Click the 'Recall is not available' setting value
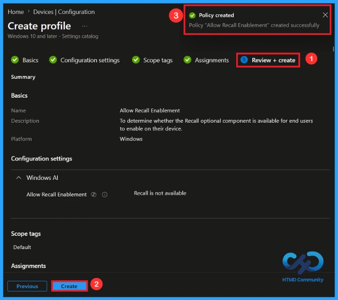The height and width of the screenshot is (300, 338). click(160, 193)
